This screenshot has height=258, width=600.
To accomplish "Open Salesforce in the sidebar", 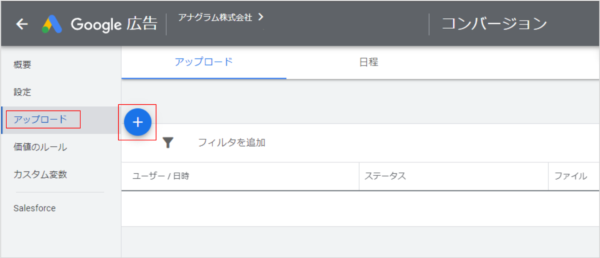I will (x=34, y=208).
